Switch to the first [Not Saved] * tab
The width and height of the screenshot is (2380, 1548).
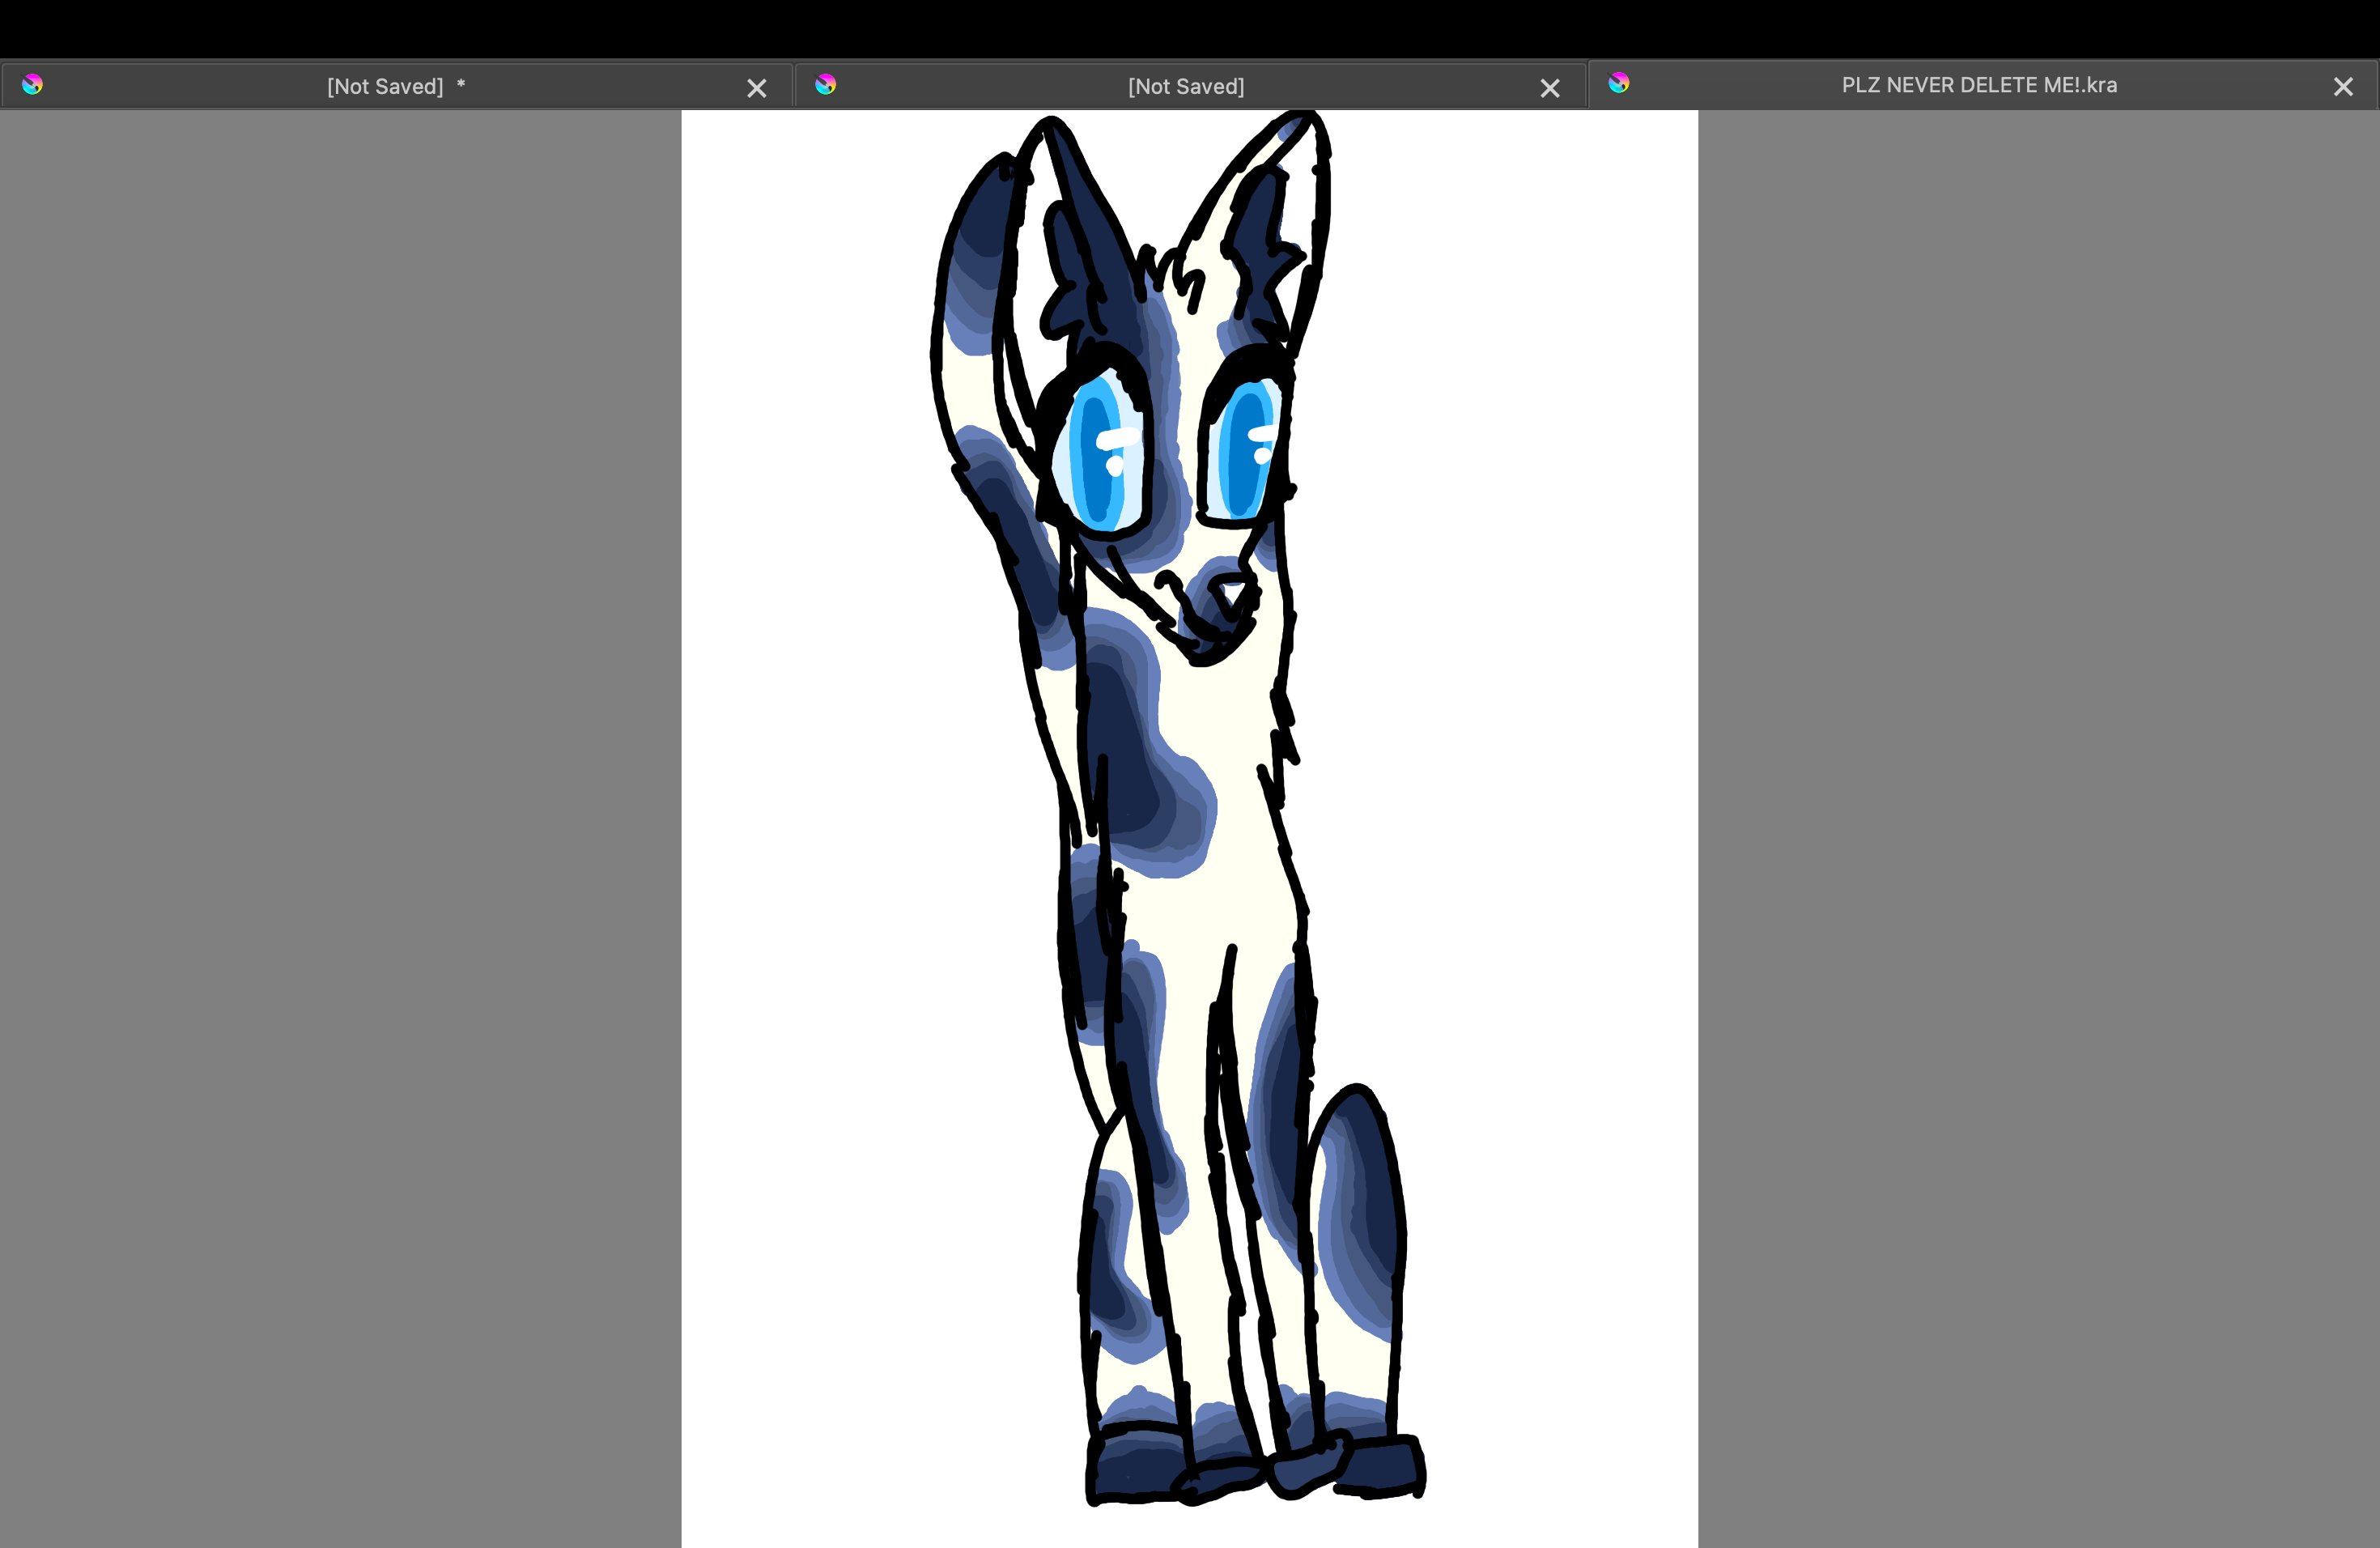396,86
